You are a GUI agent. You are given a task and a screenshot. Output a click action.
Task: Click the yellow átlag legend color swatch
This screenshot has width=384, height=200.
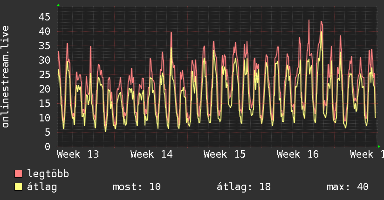[19, 187]
